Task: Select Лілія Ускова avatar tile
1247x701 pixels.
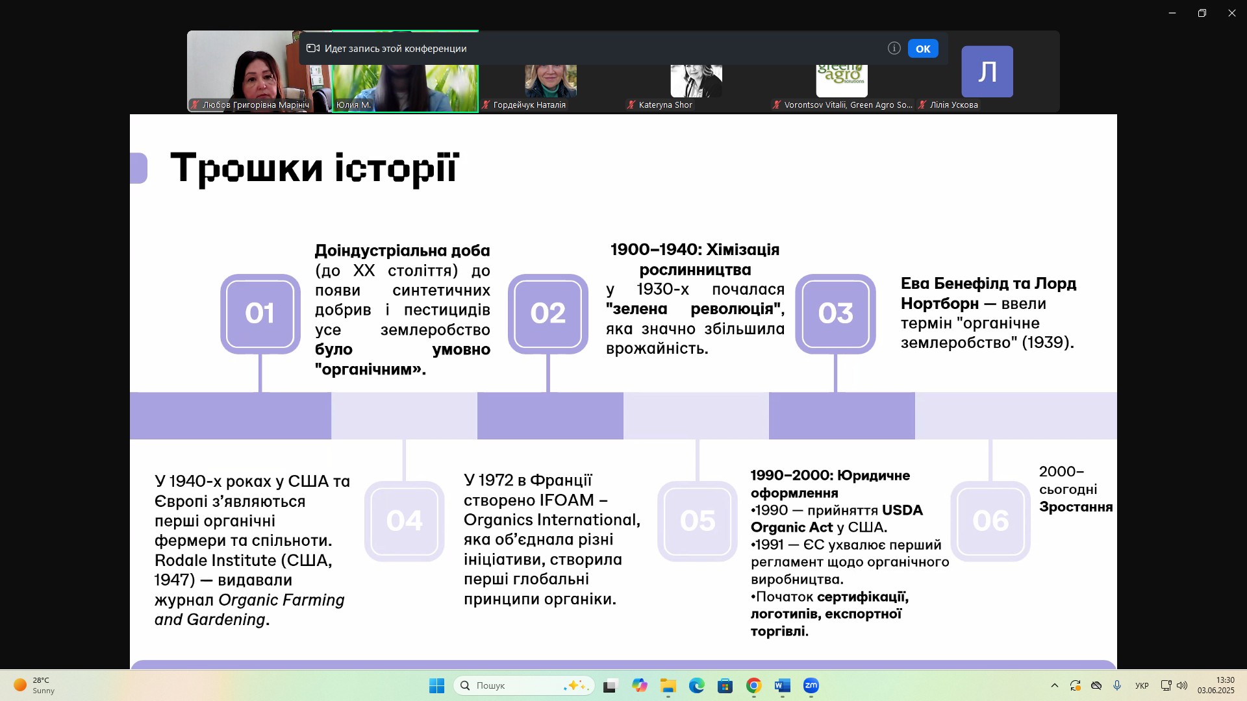Action: (987, 71)
